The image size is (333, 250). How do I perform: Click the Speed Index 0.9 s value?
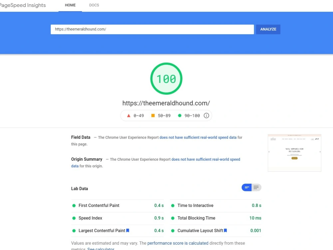coord(159,218)
